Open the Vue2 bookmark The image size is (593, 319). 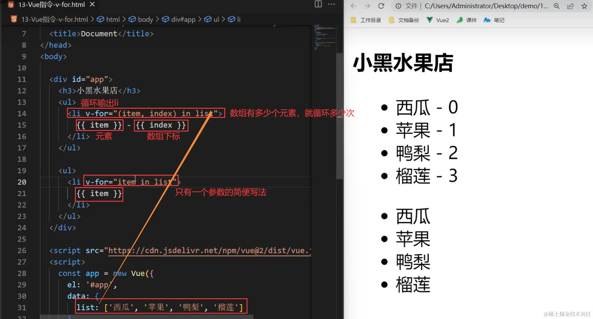(x=438, y=20)
